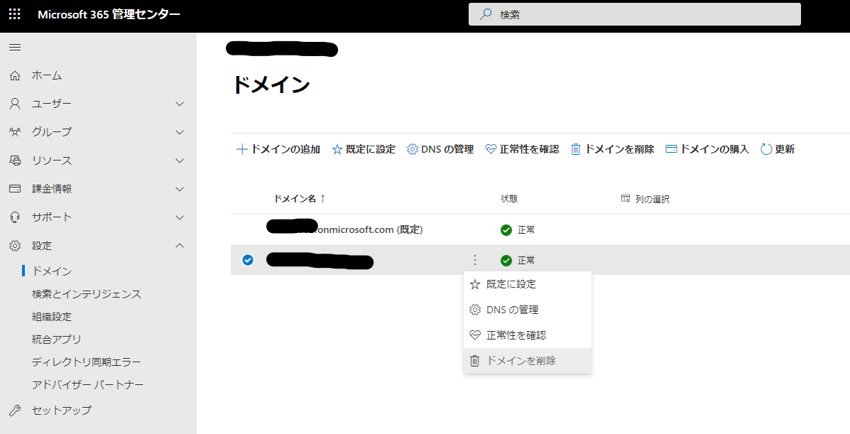
Task: Sort by the ドメイン名 column header
Action: [295, 199]
